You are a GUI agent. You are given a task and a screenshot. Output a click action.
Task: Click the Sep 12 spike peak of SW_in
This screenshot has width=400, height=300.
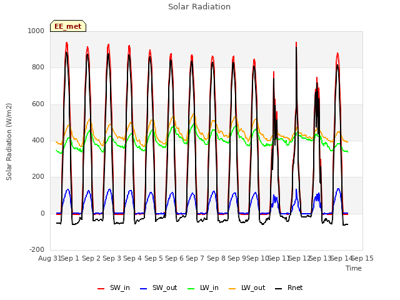[296, 42]
